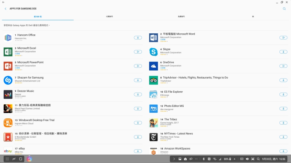This screenshot has width=291, height=163.
Task: Open the Hancom Office app icon
Action: click(8, 38)
